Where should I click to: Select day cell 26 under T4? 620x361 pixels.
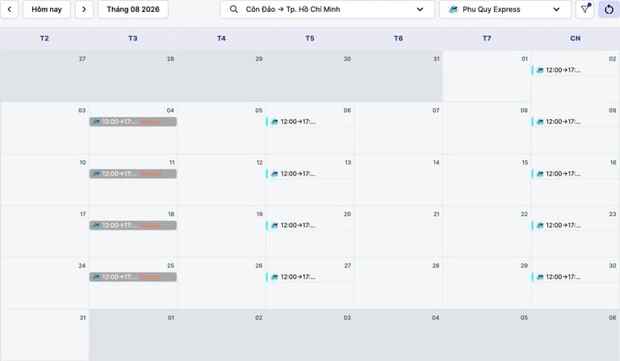(x=221, y=284)
